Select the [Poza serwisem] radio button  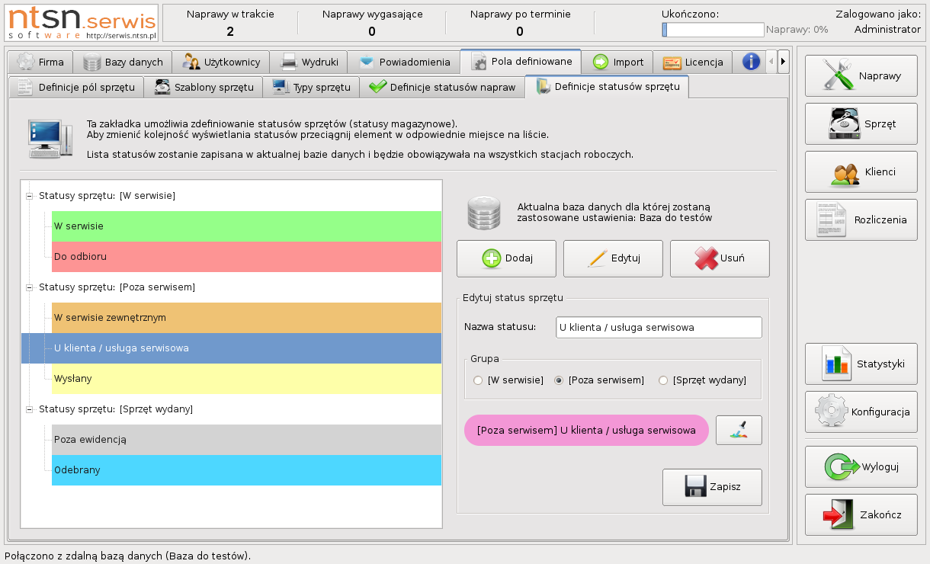(x=559, y=380)
